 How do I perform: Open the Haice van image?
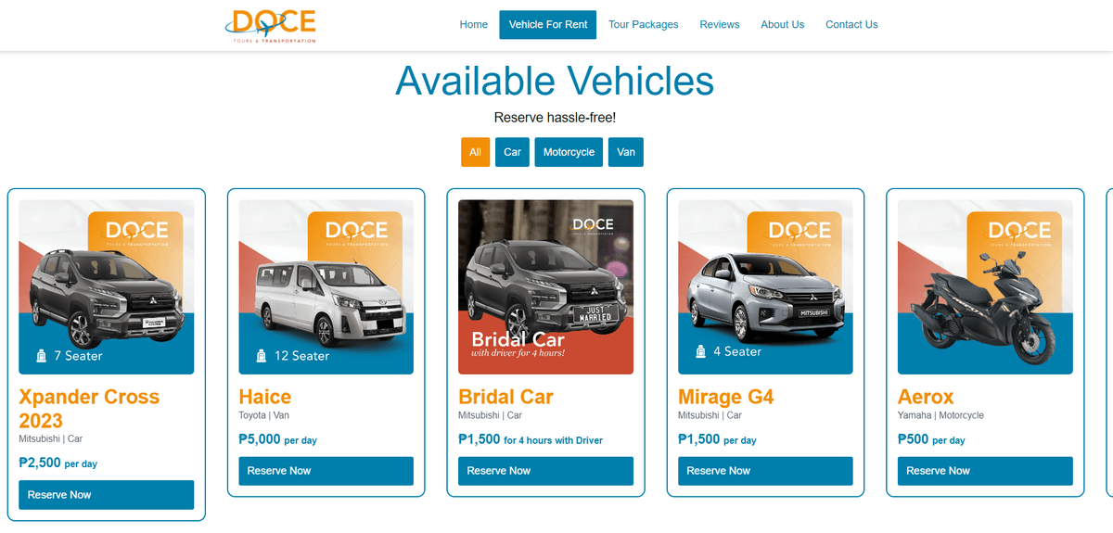tap(326, 287)
